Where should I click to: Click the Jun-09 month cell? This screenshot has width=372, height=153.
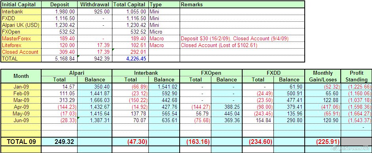(x=21, y=120)
